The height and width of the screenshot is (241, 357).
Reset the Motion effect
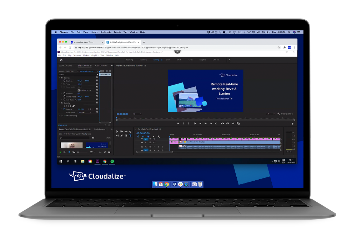(x=97, y=77)
